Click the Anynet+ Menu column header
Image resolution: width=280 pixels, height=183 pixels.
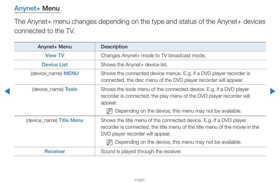click(55, 47)
